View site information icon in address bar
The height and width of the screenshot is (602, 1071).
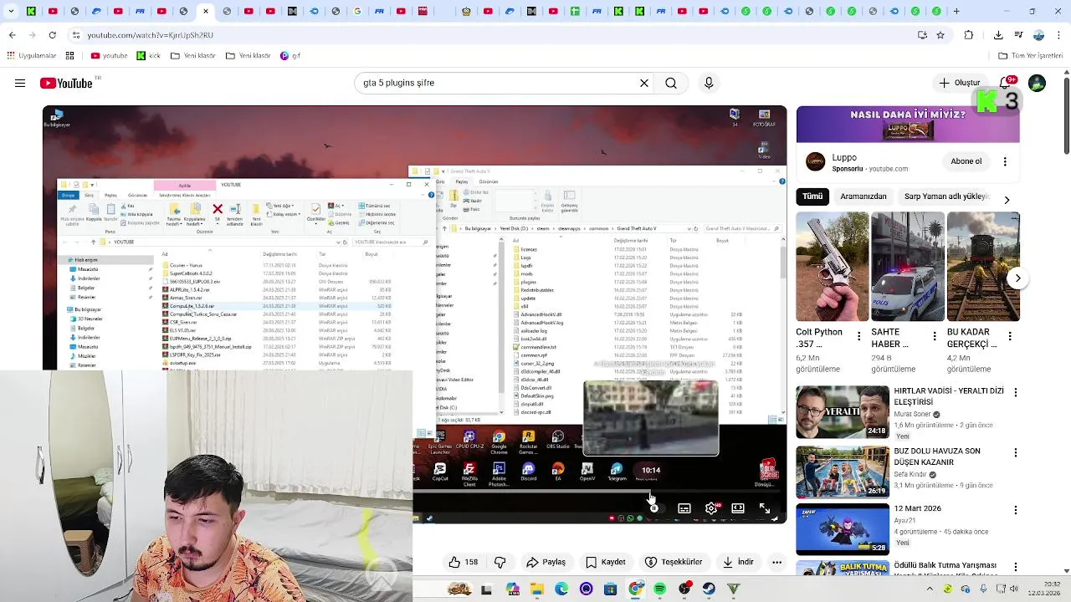pos(75,35)
